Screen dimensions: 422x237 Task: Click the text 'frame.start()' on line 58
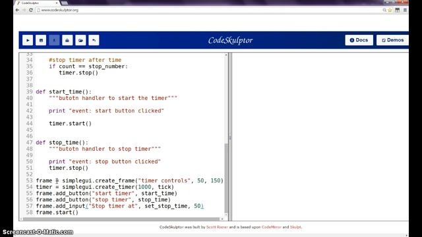tap(57, 213)
